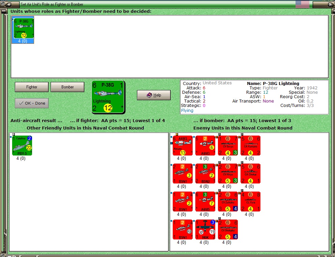Click the Range value 12 in details
The image size is (335, 257).
(266, 92)
